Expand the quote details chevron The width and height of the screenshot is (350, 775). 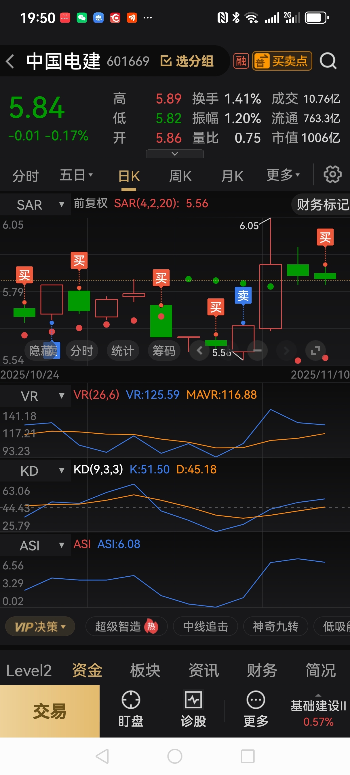tap(175, 154)
